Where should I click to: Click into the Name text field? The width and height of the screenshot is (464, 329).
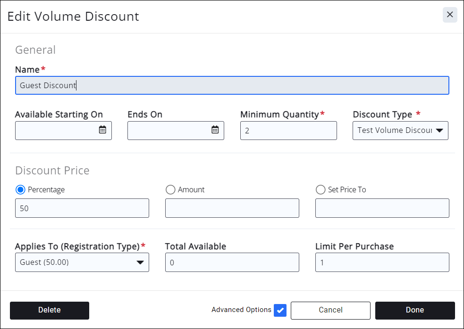click(232, 86)
